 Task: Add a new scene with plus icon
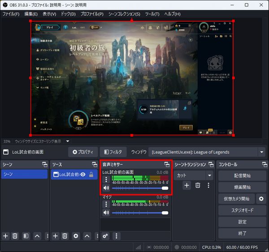[x=5, y=236]
